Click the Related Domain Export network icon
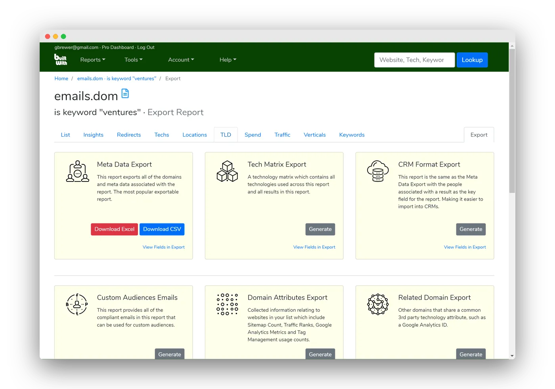Image resolution: width=555 pixels, height=389 pixels. tap(378, 305)
